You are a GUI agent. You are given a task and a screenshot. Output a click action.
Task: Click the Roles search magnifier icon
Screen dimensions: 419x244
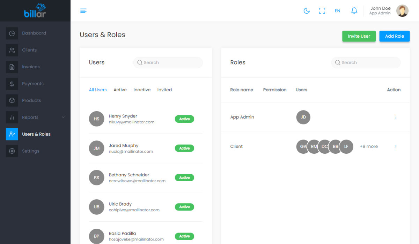338,62
